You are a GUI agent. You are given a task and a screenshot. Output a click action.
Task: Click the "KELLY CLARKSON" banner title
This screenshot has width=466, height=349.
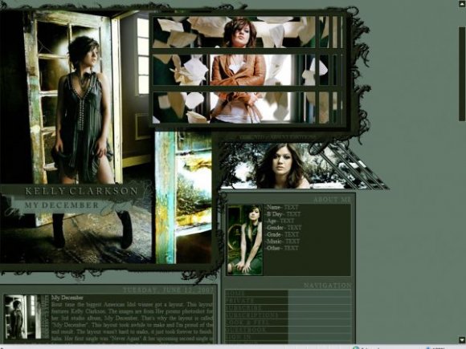click(82, 191)
